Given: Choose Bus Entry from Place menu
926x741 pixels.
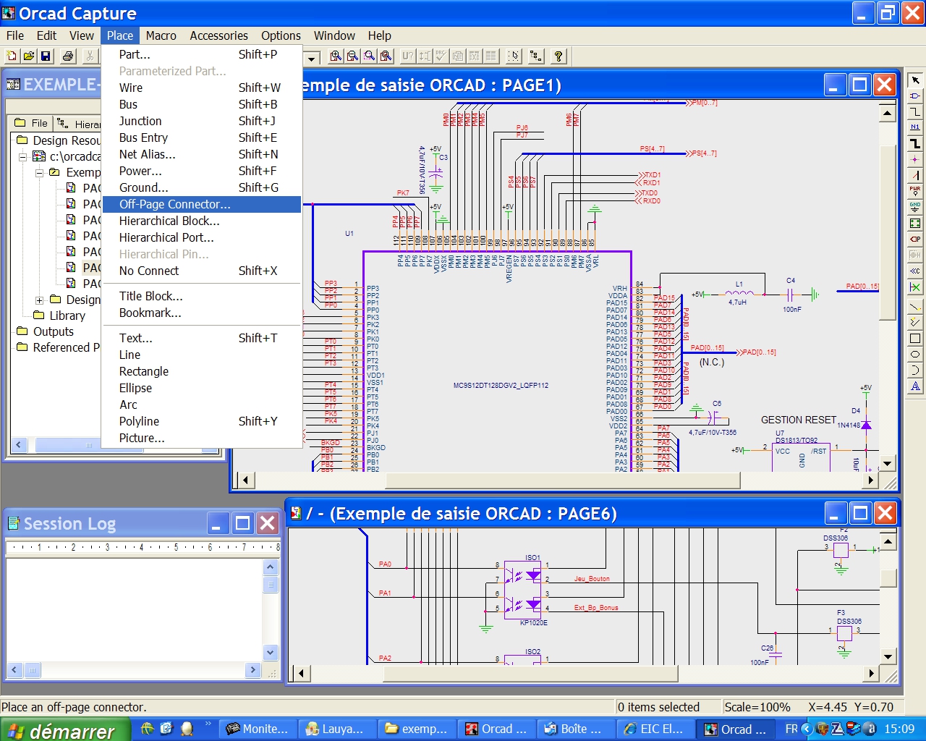Looking at the screenshot, I should tap(201, 137).
